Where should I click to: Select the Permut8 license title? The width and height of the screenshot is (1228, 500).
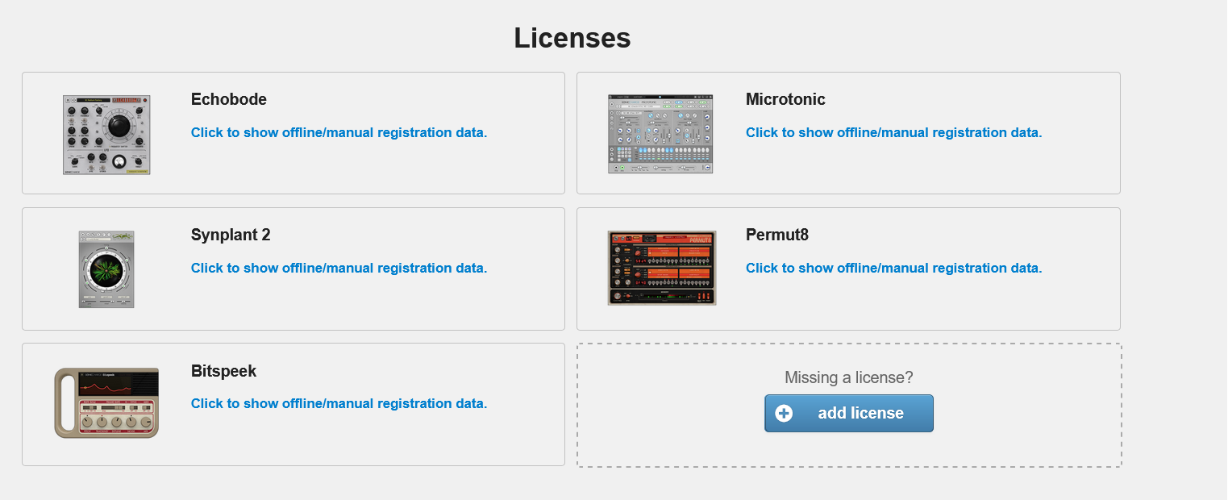pyautogui.click(x=777, y=235)
